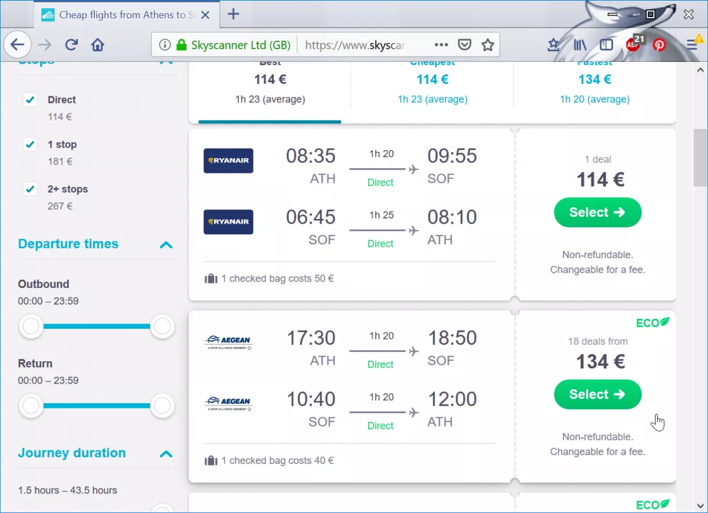Click the Ryanair logo for 08:35 flight
Image resolution: width=708 pixels, height=513 pixels.
(x=228, y=161)
